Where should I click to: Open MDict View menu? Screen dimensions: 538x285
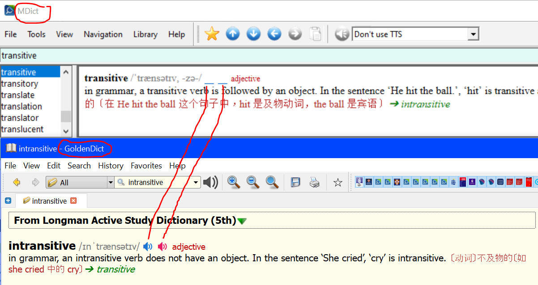64,34
